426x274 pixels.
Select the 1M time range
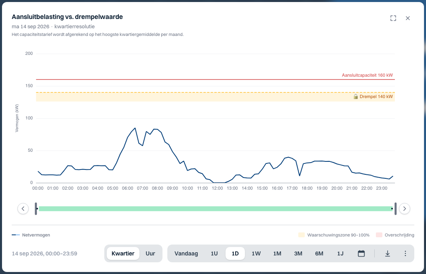click(277, 253)
